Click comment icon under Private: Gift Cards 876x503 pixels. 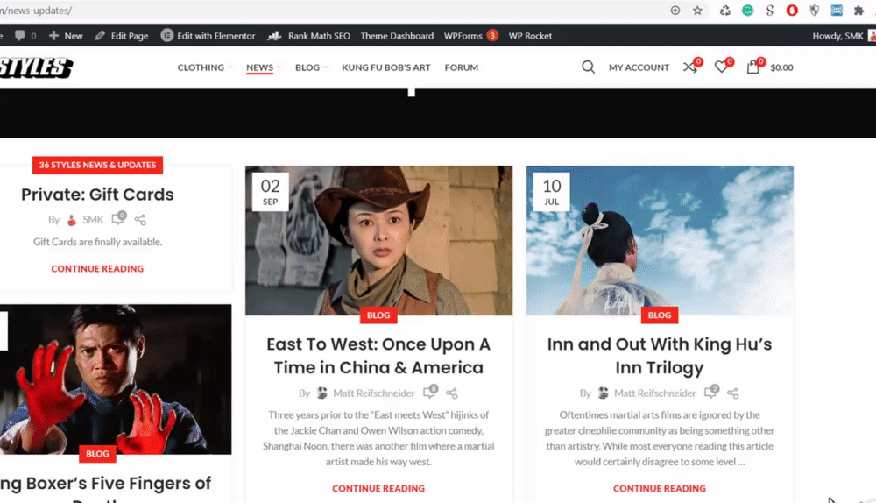(x=118, y=218)
